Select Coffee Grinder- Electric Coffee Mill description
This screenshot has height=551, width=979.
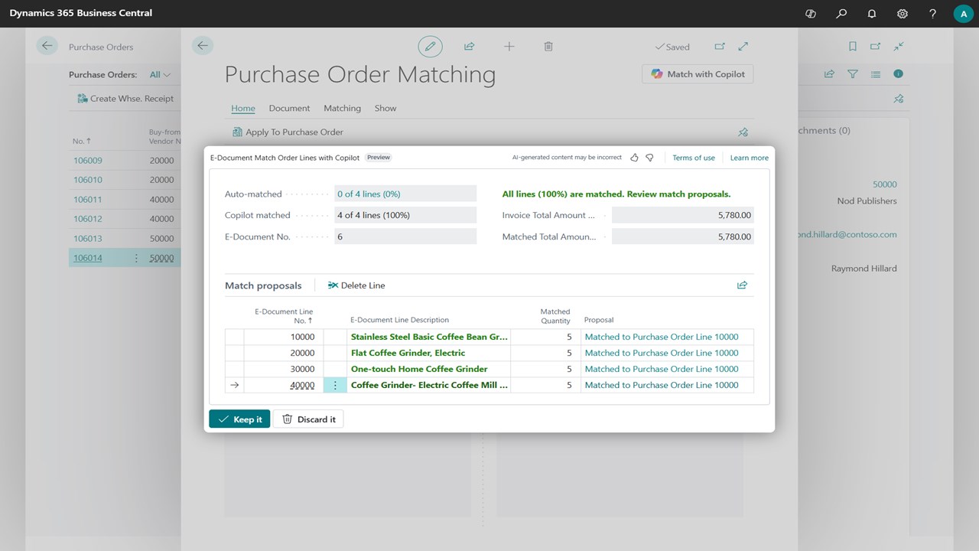429,385
